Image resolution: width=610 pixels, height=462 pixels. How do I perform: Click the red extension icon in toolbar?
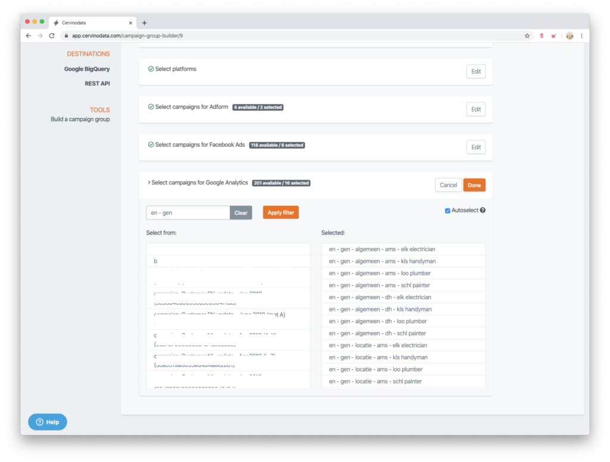541,36
